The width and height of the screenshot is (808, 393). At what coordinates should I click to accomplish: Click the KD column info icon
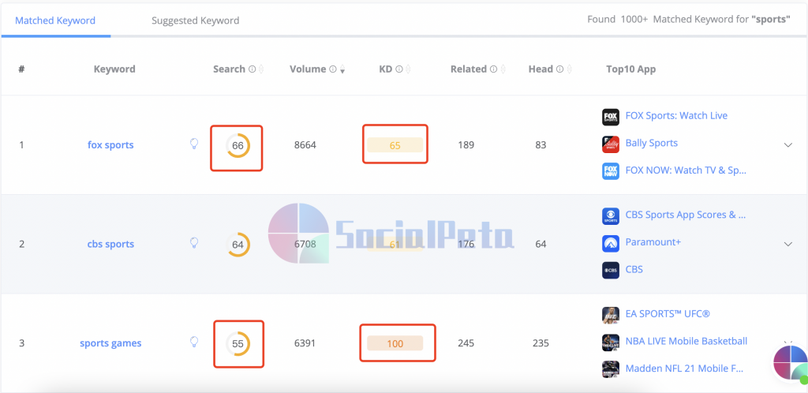click(x=398, y=69)
